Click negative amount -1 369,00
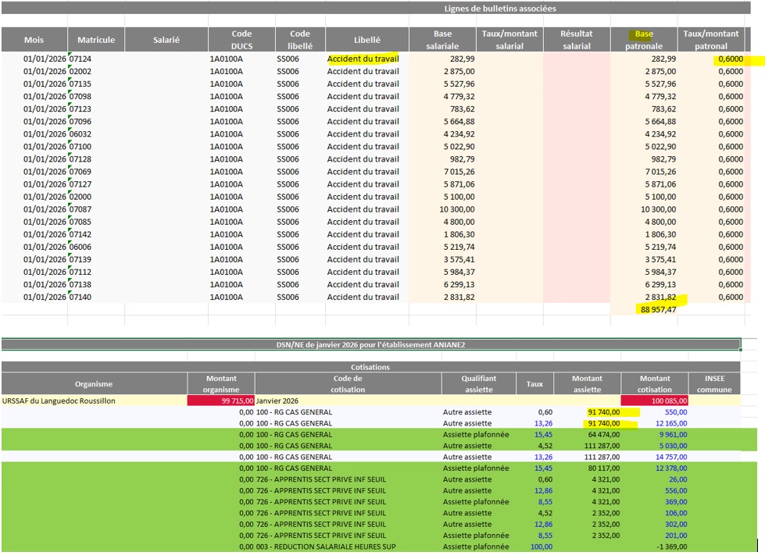The height and width of the screenshot is (559, 765). [x=672, y=547]
